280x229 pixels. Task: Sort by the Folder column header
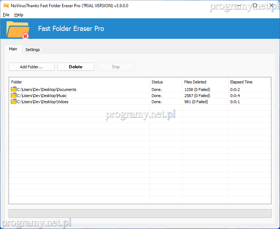(79, 82)
